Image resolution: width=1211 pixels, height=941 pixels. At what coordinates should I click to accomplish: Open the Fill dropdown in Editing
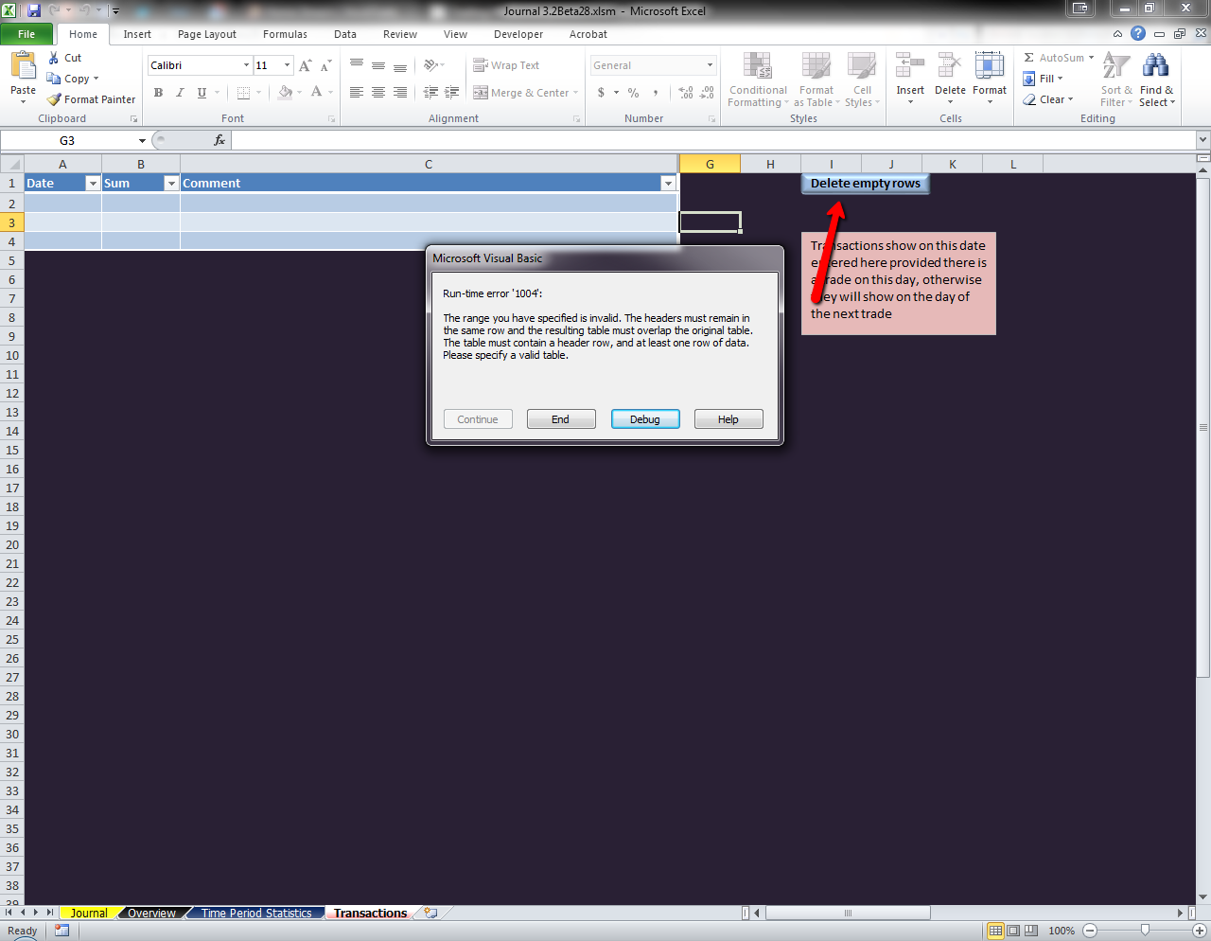[1043, 79]
